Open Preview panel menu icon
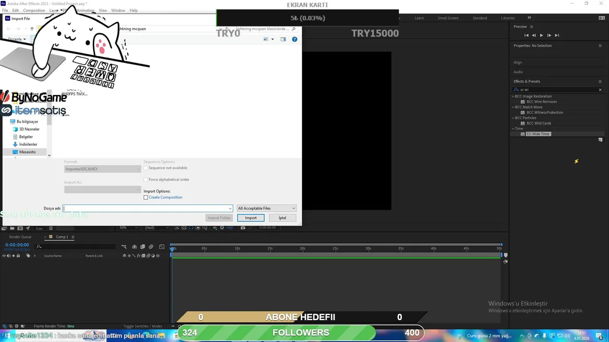The width and height of the screenshot is (609, 342). pyautogui.click(x=531, y=27)
